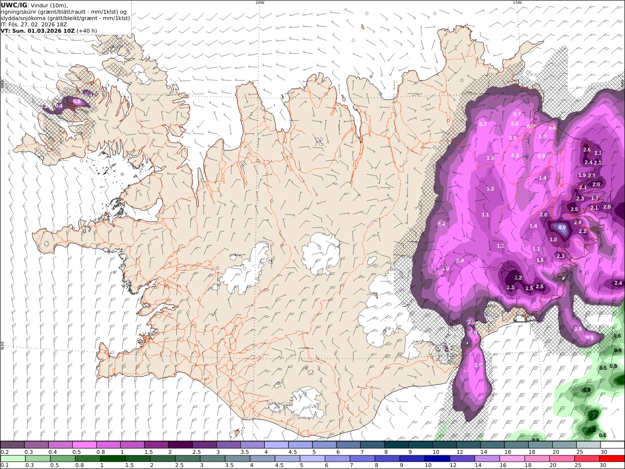Viewport: 625px width, 469px height.
Task: Pick lower legend swatch labeled 0.1
Action: (13, 459)
